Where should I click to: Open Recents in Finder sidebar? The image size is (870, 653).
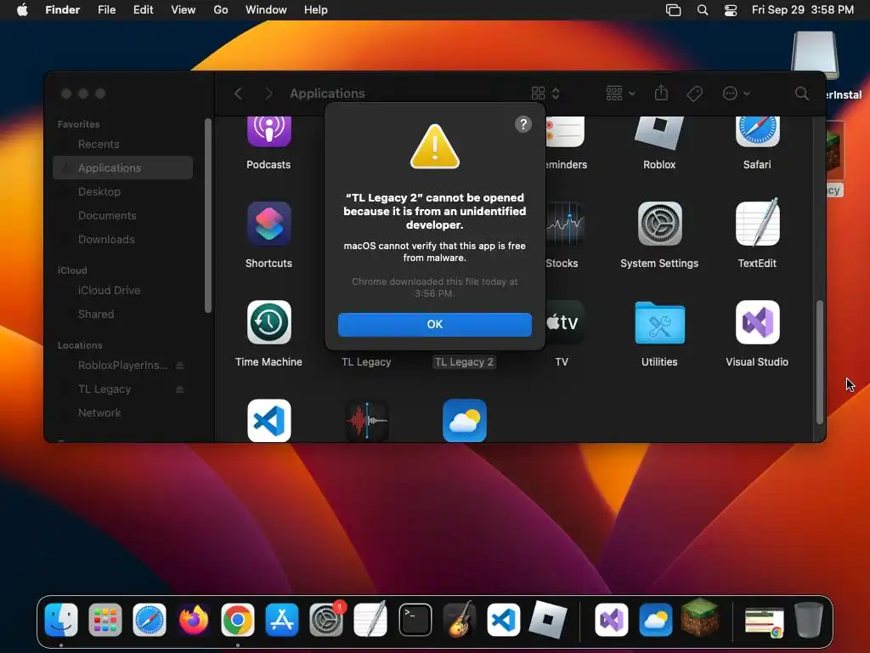click(122, 145)
